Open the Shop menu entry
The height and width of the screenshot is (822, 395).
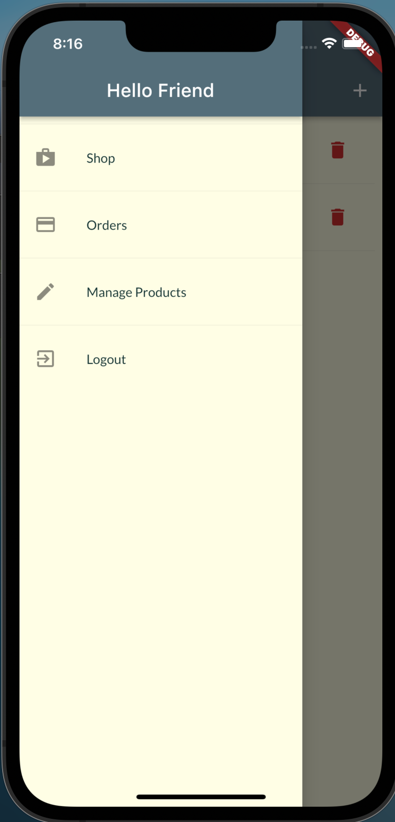[x=161, y=158]
